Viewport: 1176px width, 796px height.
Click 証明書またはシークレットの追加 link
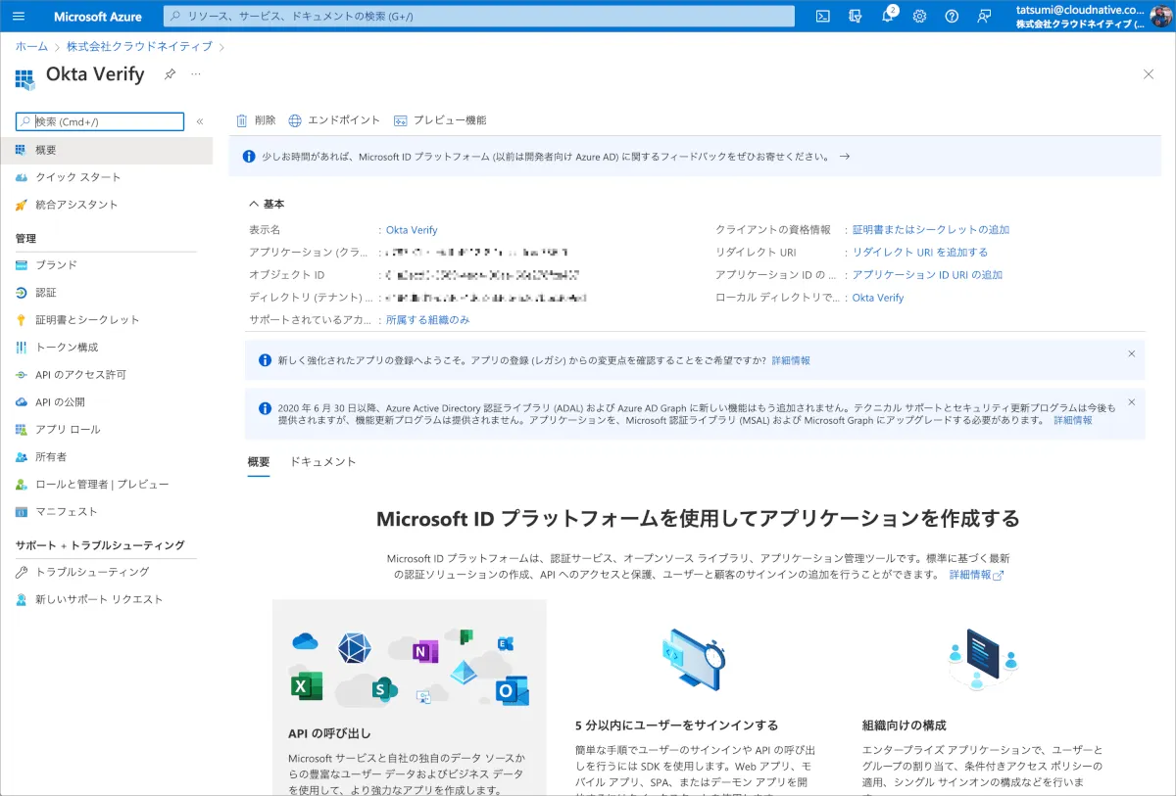click(930, 230)
